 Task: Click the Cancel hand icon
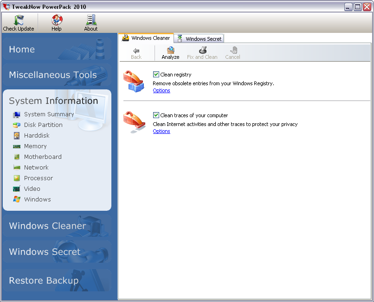233,50
